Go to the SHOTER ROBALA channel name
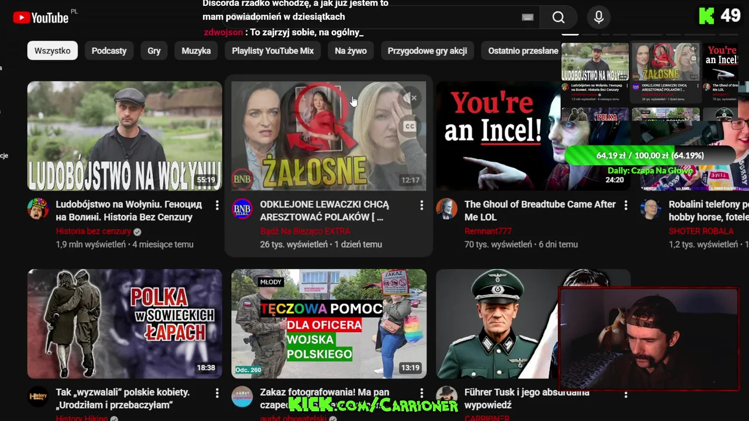Viewport: 749px width, 421px height. click(701, 232)
